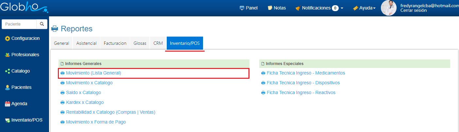
Task: Click the Catalogo sidebar icon
Action: click(8, 71)
